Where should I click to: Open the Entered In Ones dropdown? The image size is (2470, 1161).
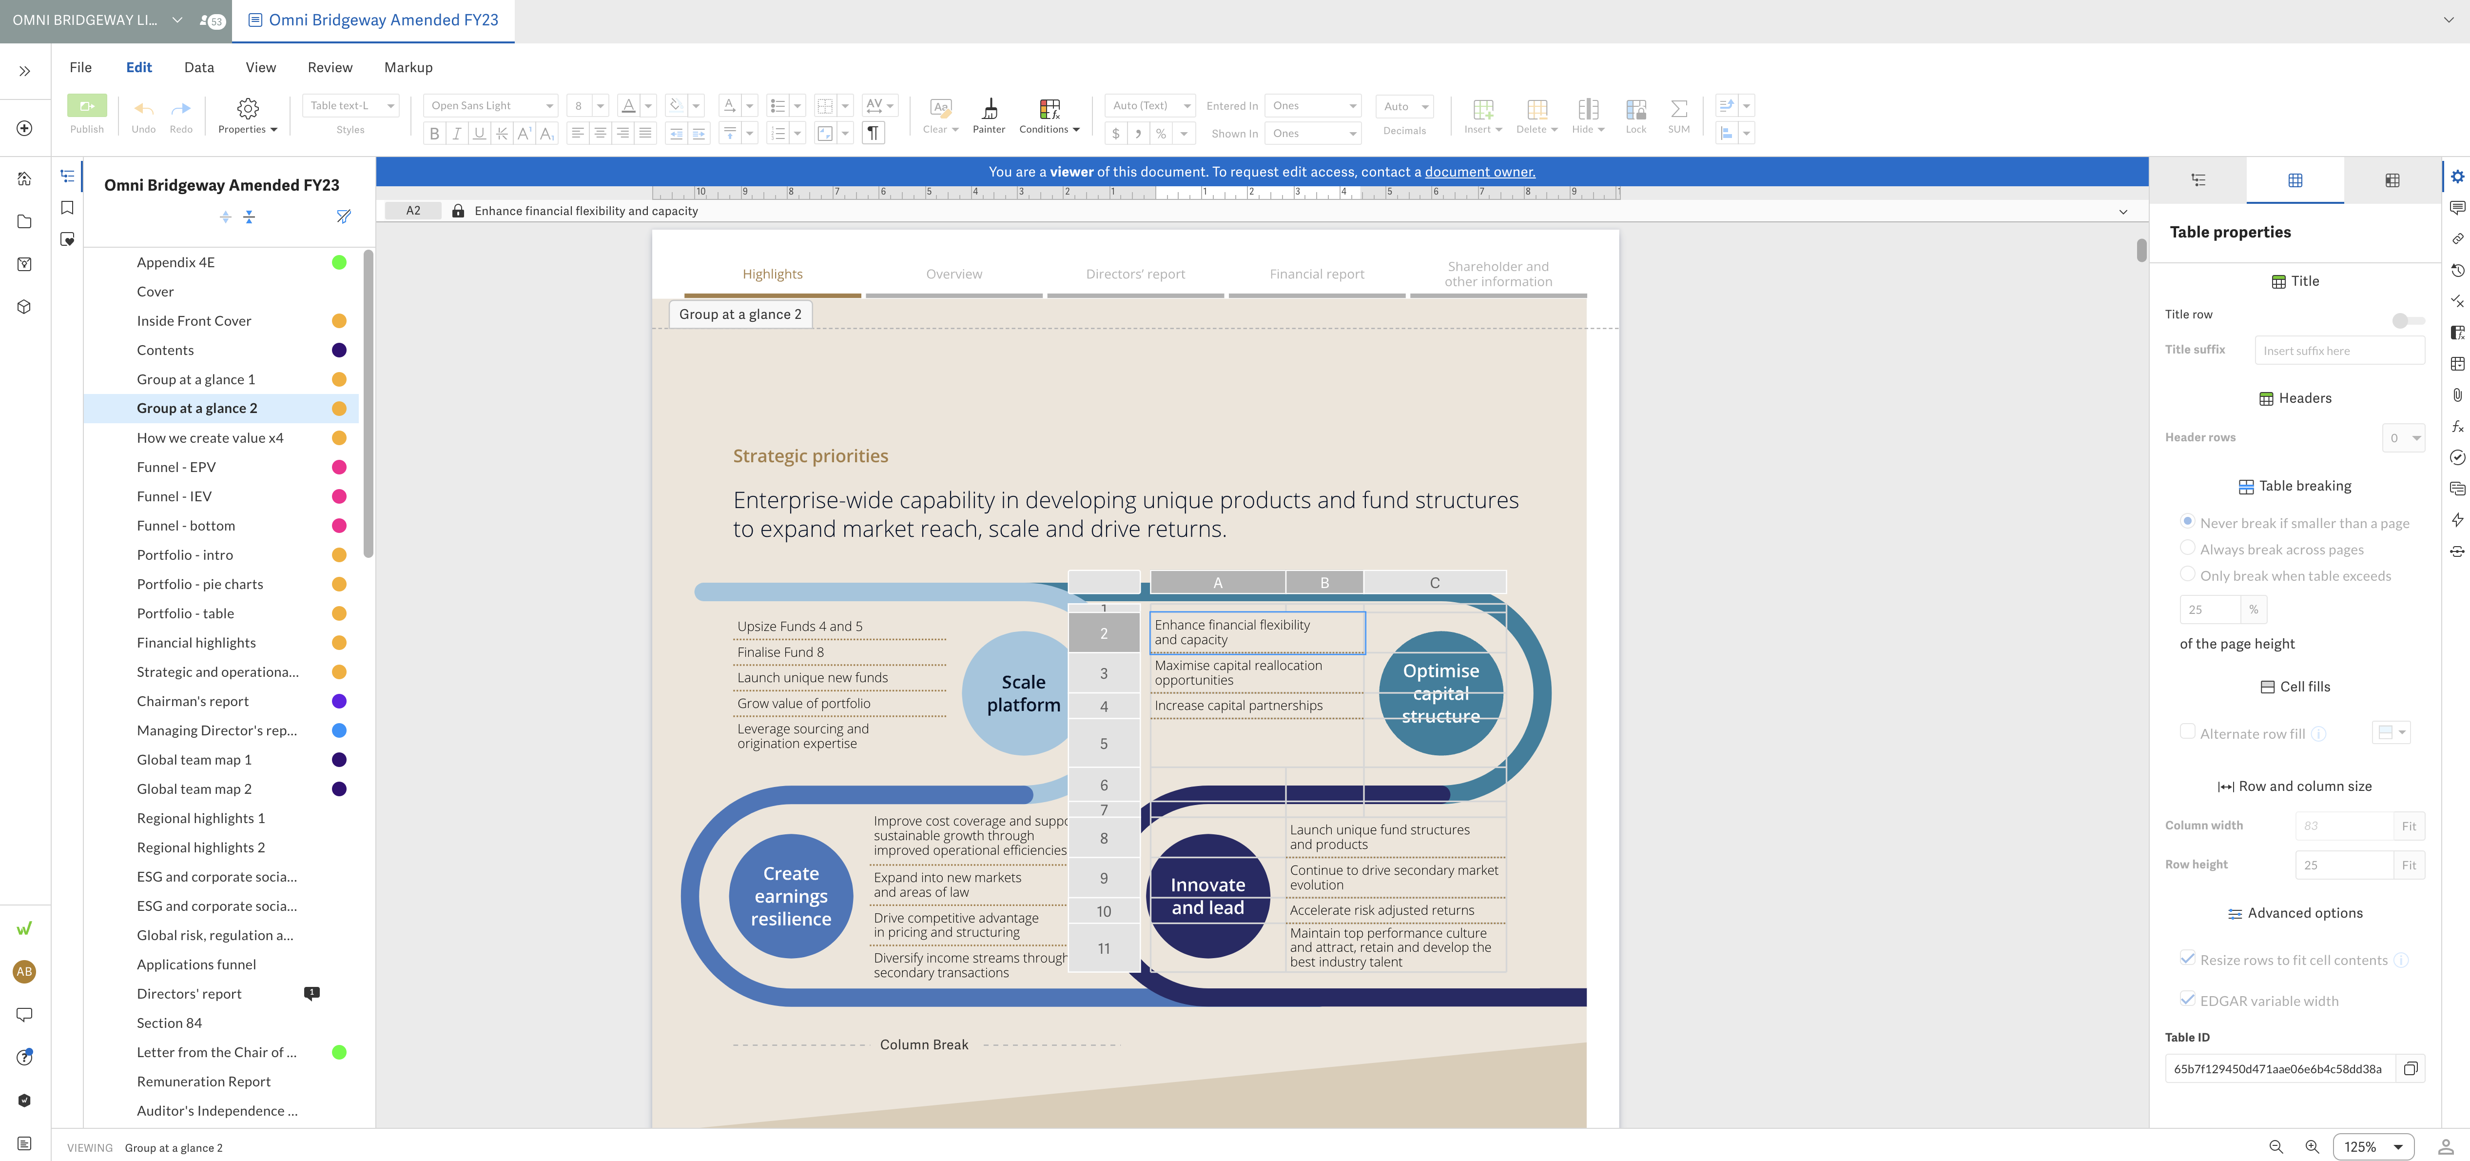click(1313, 105)
